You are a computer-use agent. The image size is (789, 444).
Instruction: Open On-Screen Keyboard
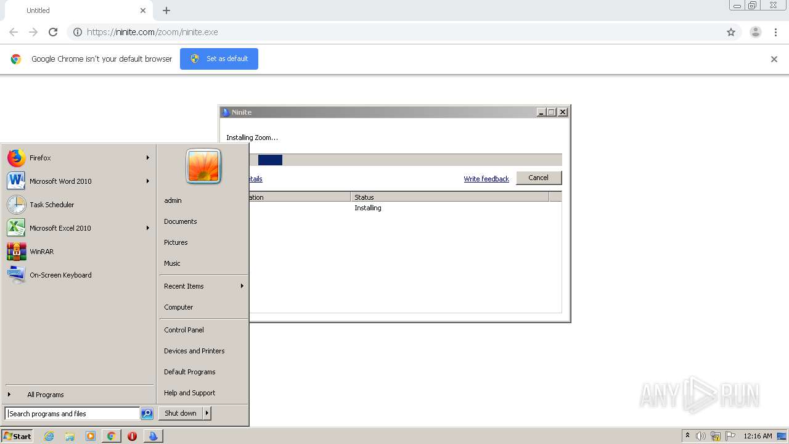78,275
